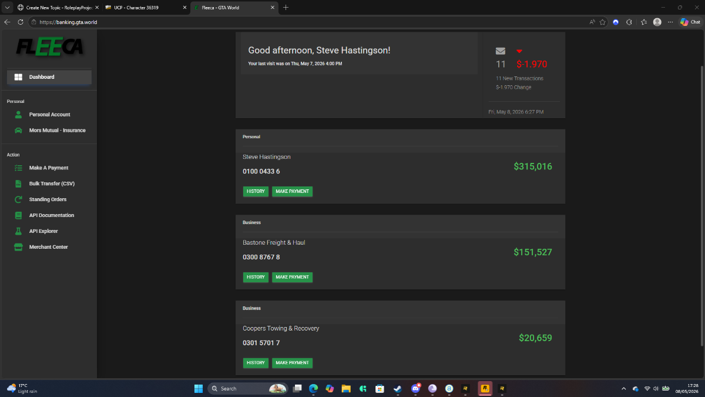Switch to the Create New Topic tab
This screenshot has width=705, height=397.
(x=57, y=8)
